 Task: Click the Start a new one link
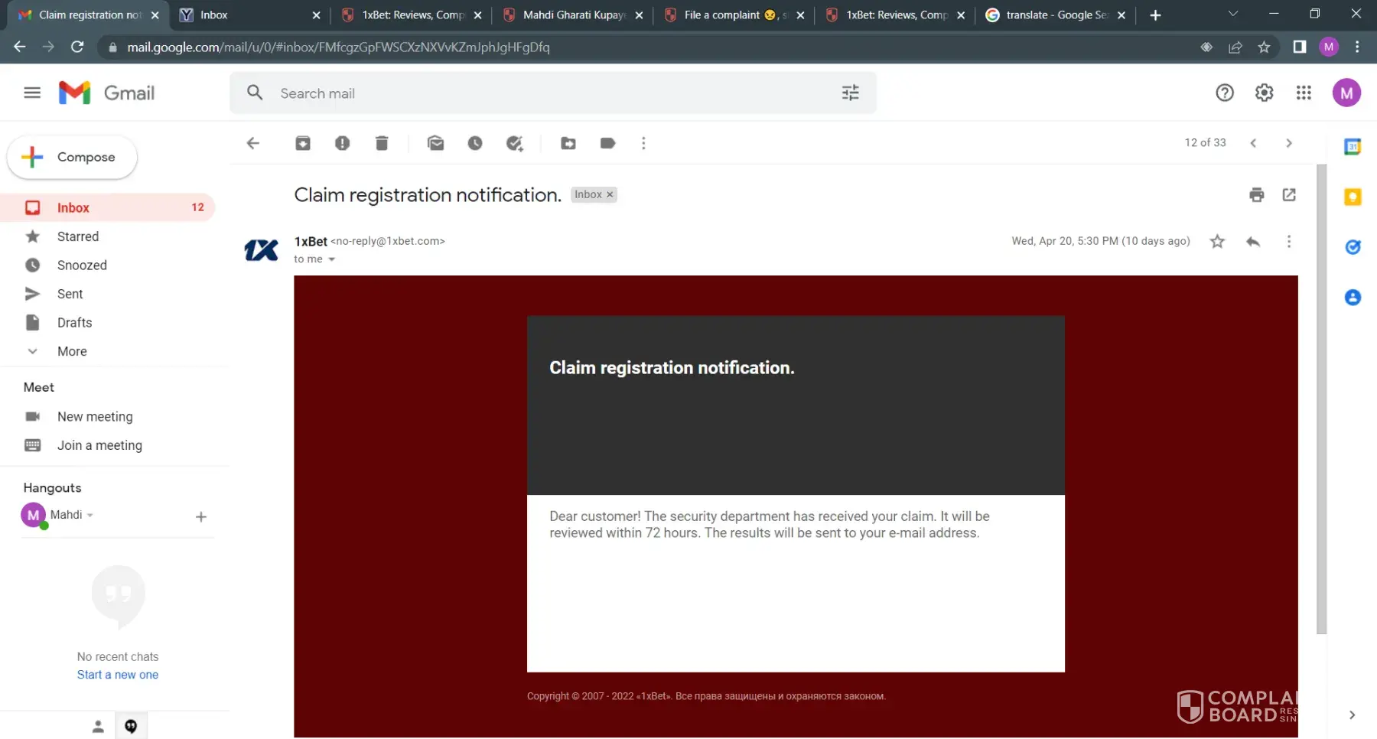click(118, 675)
